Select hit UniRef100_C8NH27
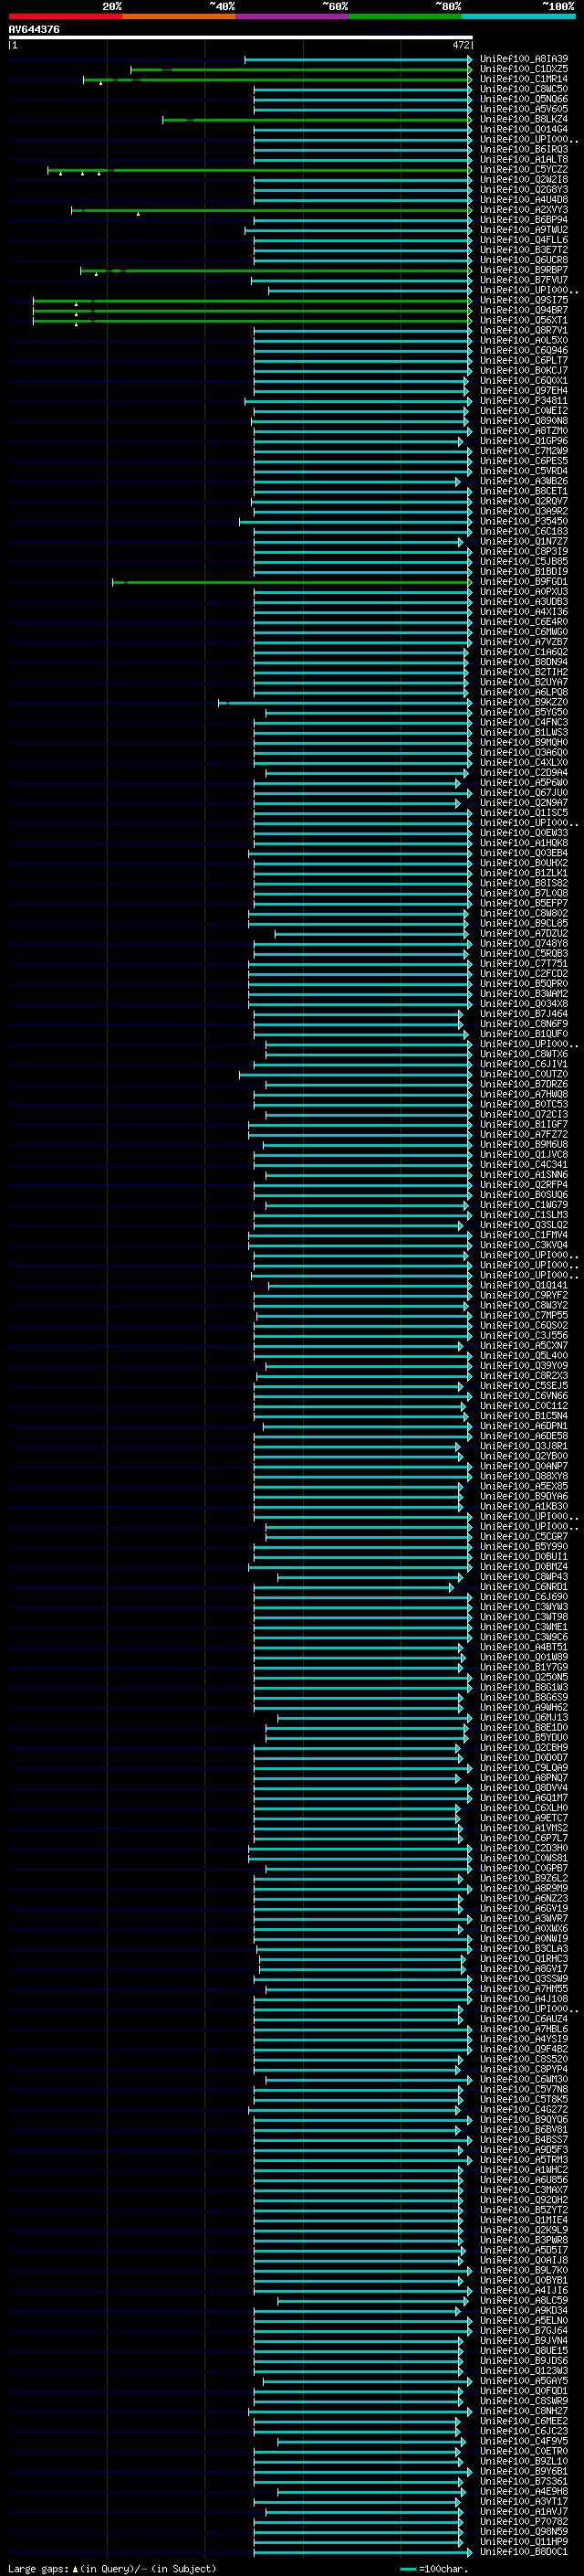Image resolution: width=584 pixels, height=2576 pixels. point(524,2411)
